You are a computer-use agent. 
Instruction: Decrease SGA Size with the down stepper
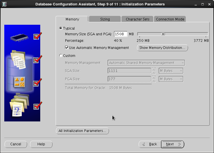(154, 72)
